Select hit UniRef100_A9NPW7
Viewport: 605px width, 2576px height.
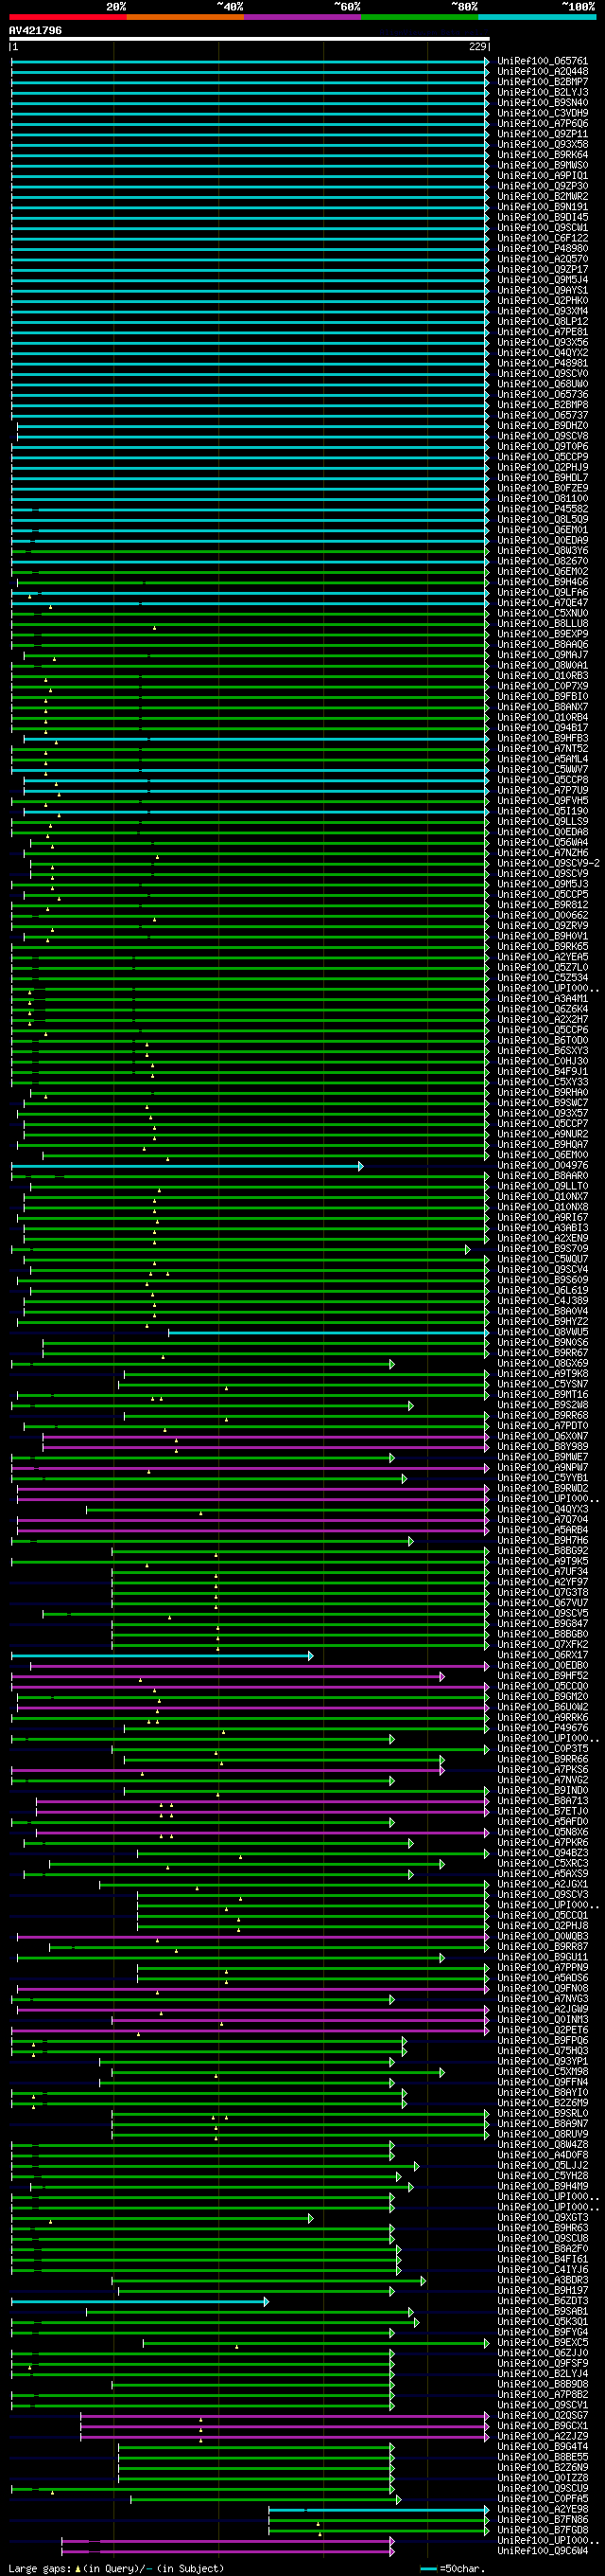(x=544, y=1467)
